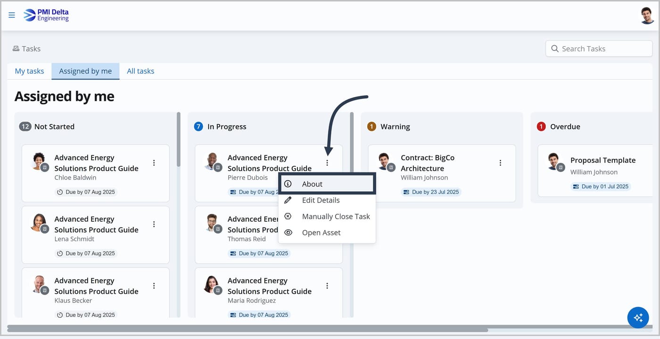Open Lena Schmidt's Product Guide task title
The image size is (660, 339).
(96, 224)
